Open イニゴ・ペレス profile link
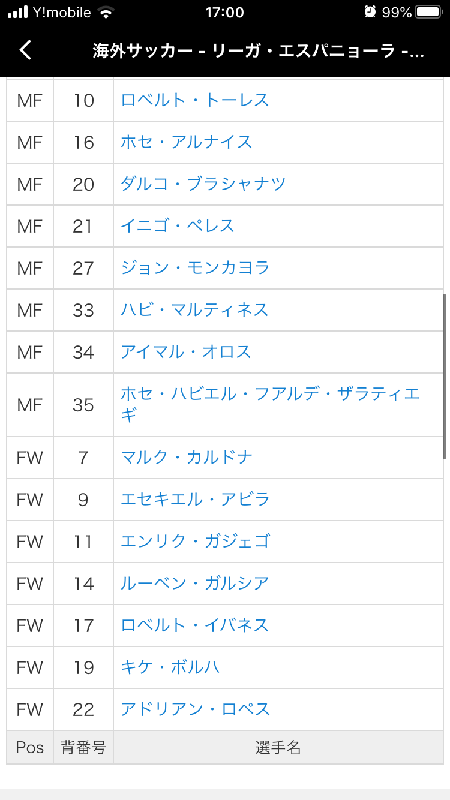Screen dimensions: 450x800 pos(178,226)
